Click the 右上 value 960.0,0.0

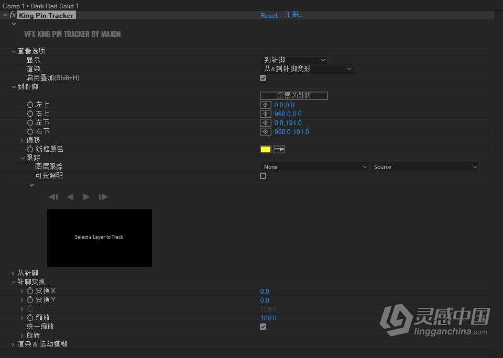coord(288,114)
